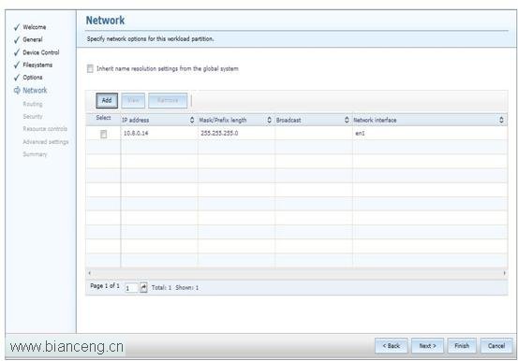Click the Total: 1 label
This screenshot has width=518, height=361.
coord(161,288)
